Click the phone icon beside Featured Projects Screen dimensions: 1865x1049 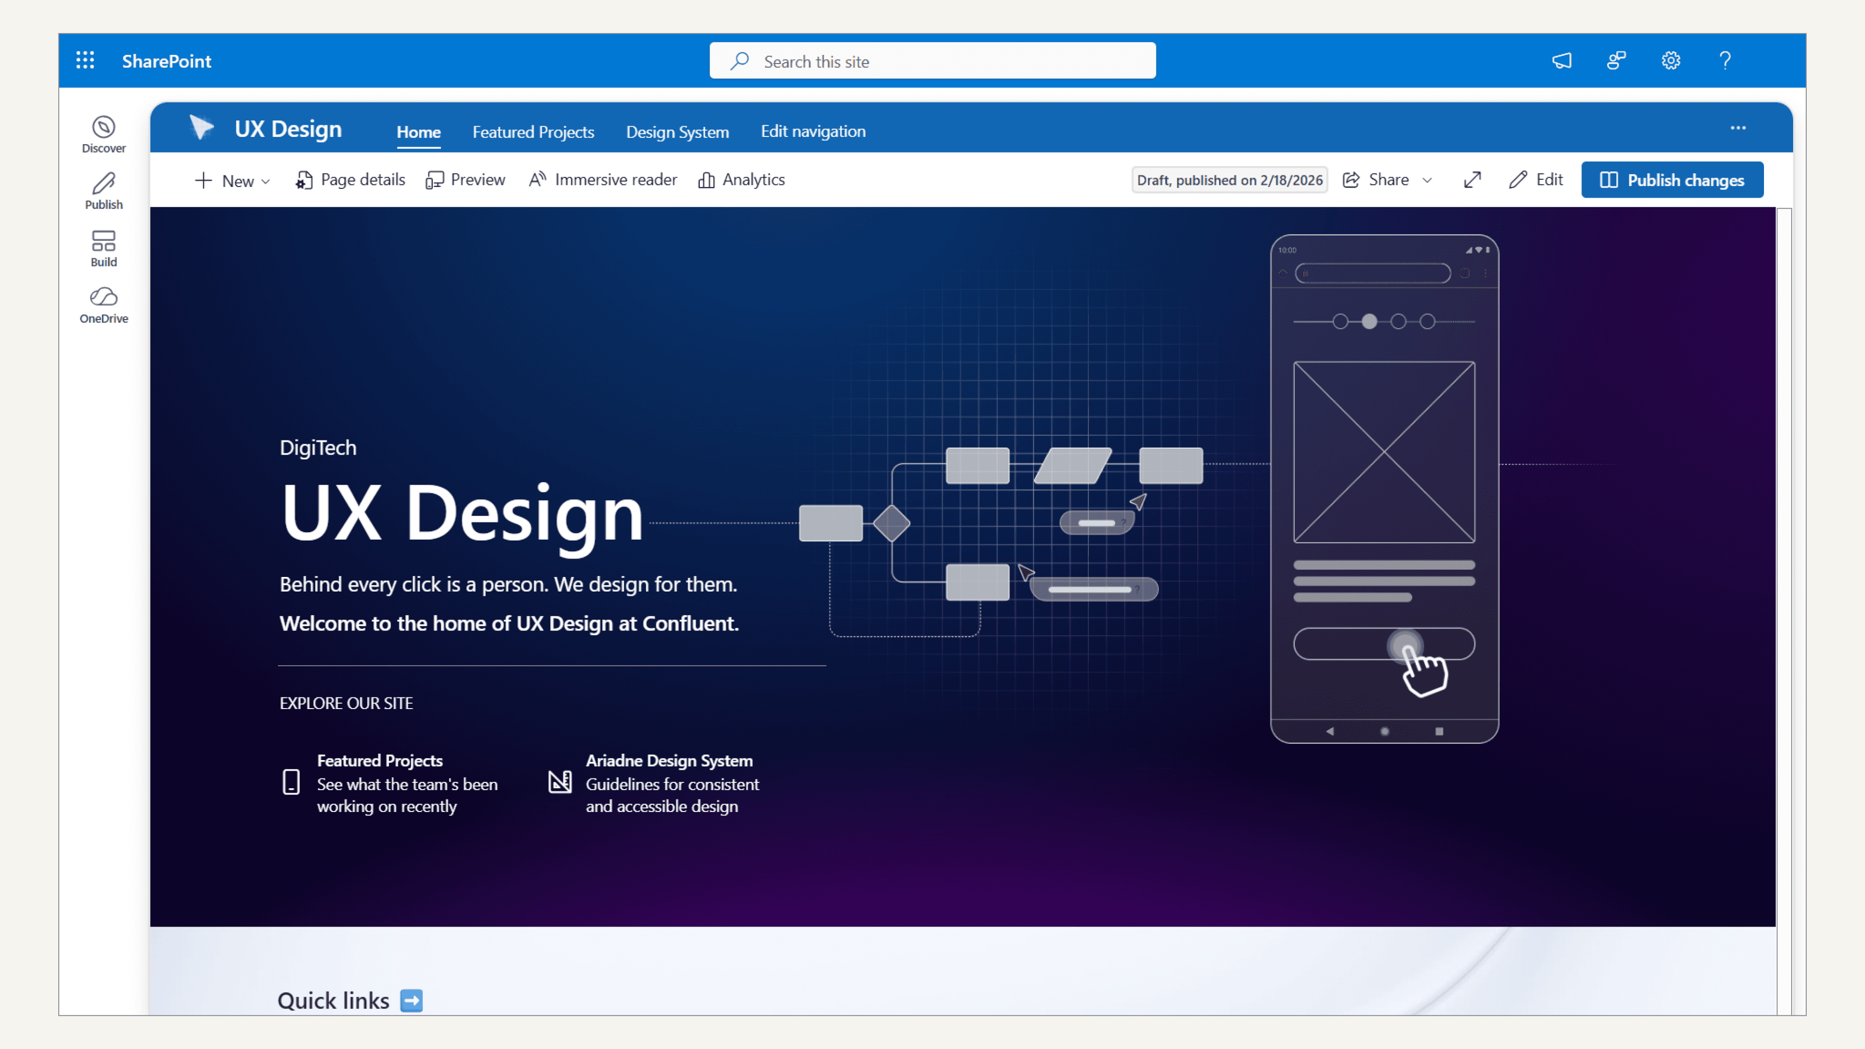click(291, 782)
